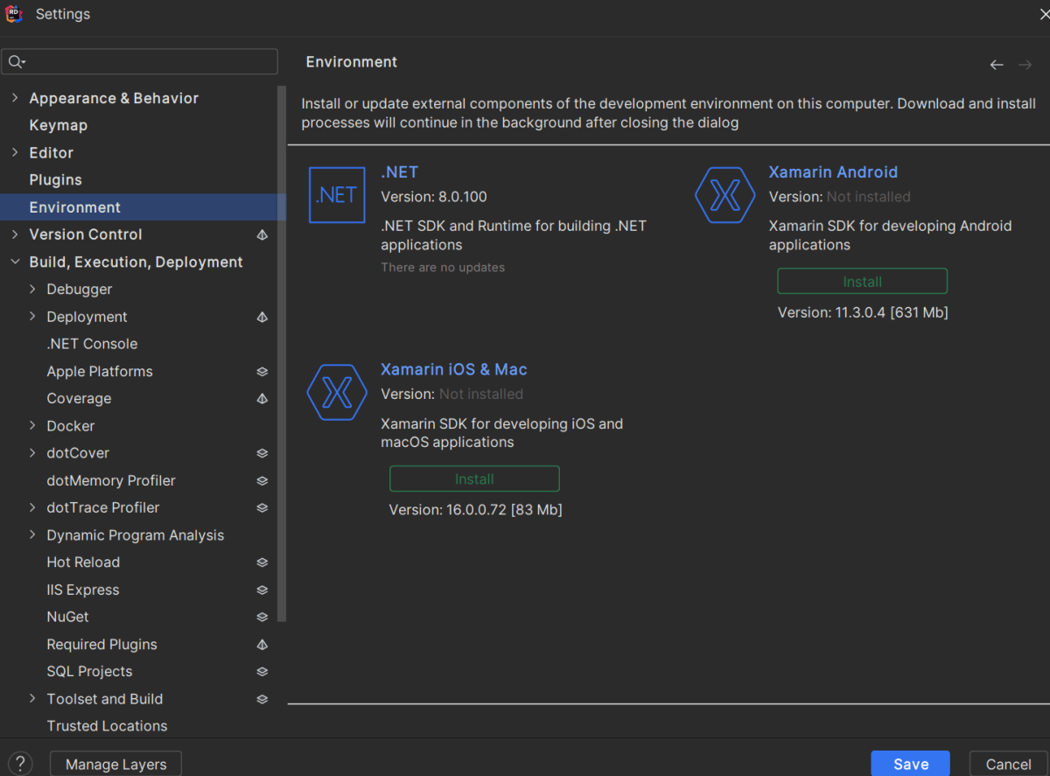Image resolution: width=1050 pixels, height=776 pixels.
Task: Open Manage Layers
Action: pos(115,764)
